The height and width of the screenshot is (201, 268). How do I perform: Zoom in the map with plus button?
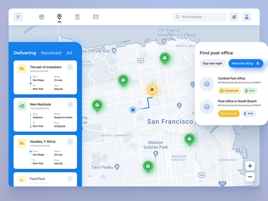point(250,166)
